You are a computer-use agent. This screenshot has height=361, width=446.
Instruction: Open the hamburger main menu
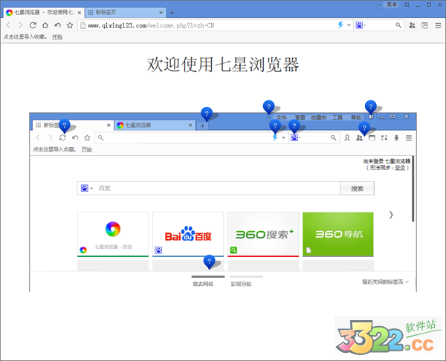tap(438, 25)
